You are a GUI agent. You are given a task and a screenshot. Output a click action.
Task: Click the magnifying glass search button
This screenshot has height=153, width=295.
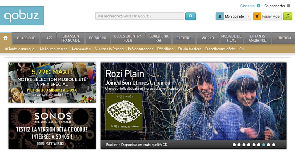point(191,16)
